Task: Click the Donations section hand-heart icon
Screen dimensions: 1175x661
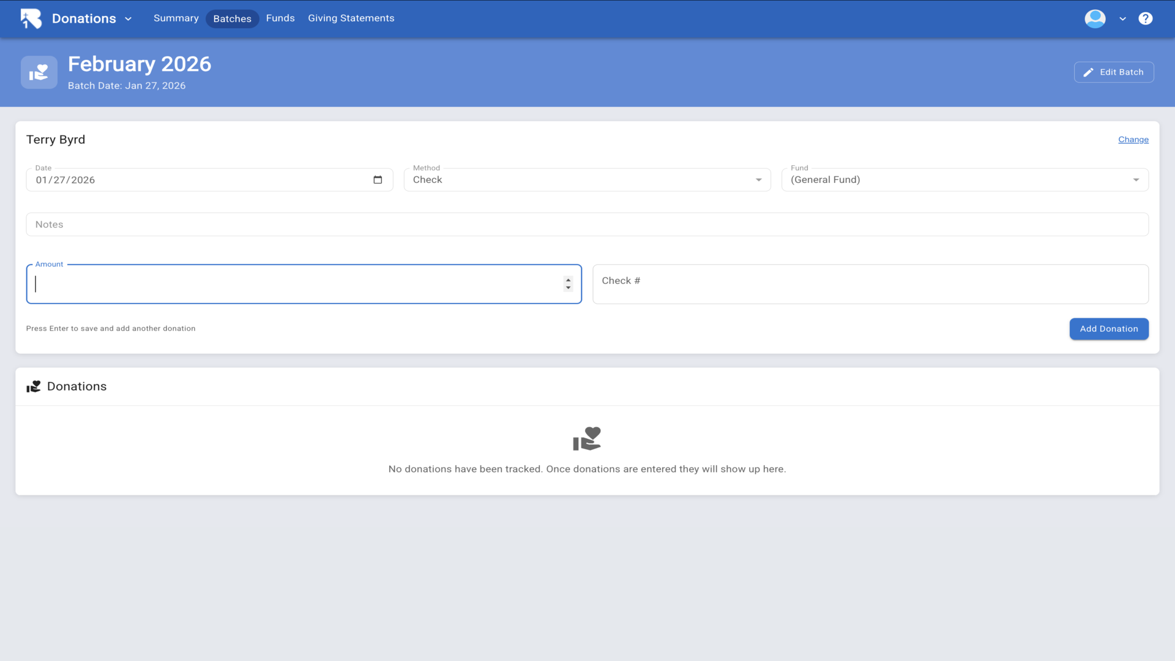Action: (34, 386)
